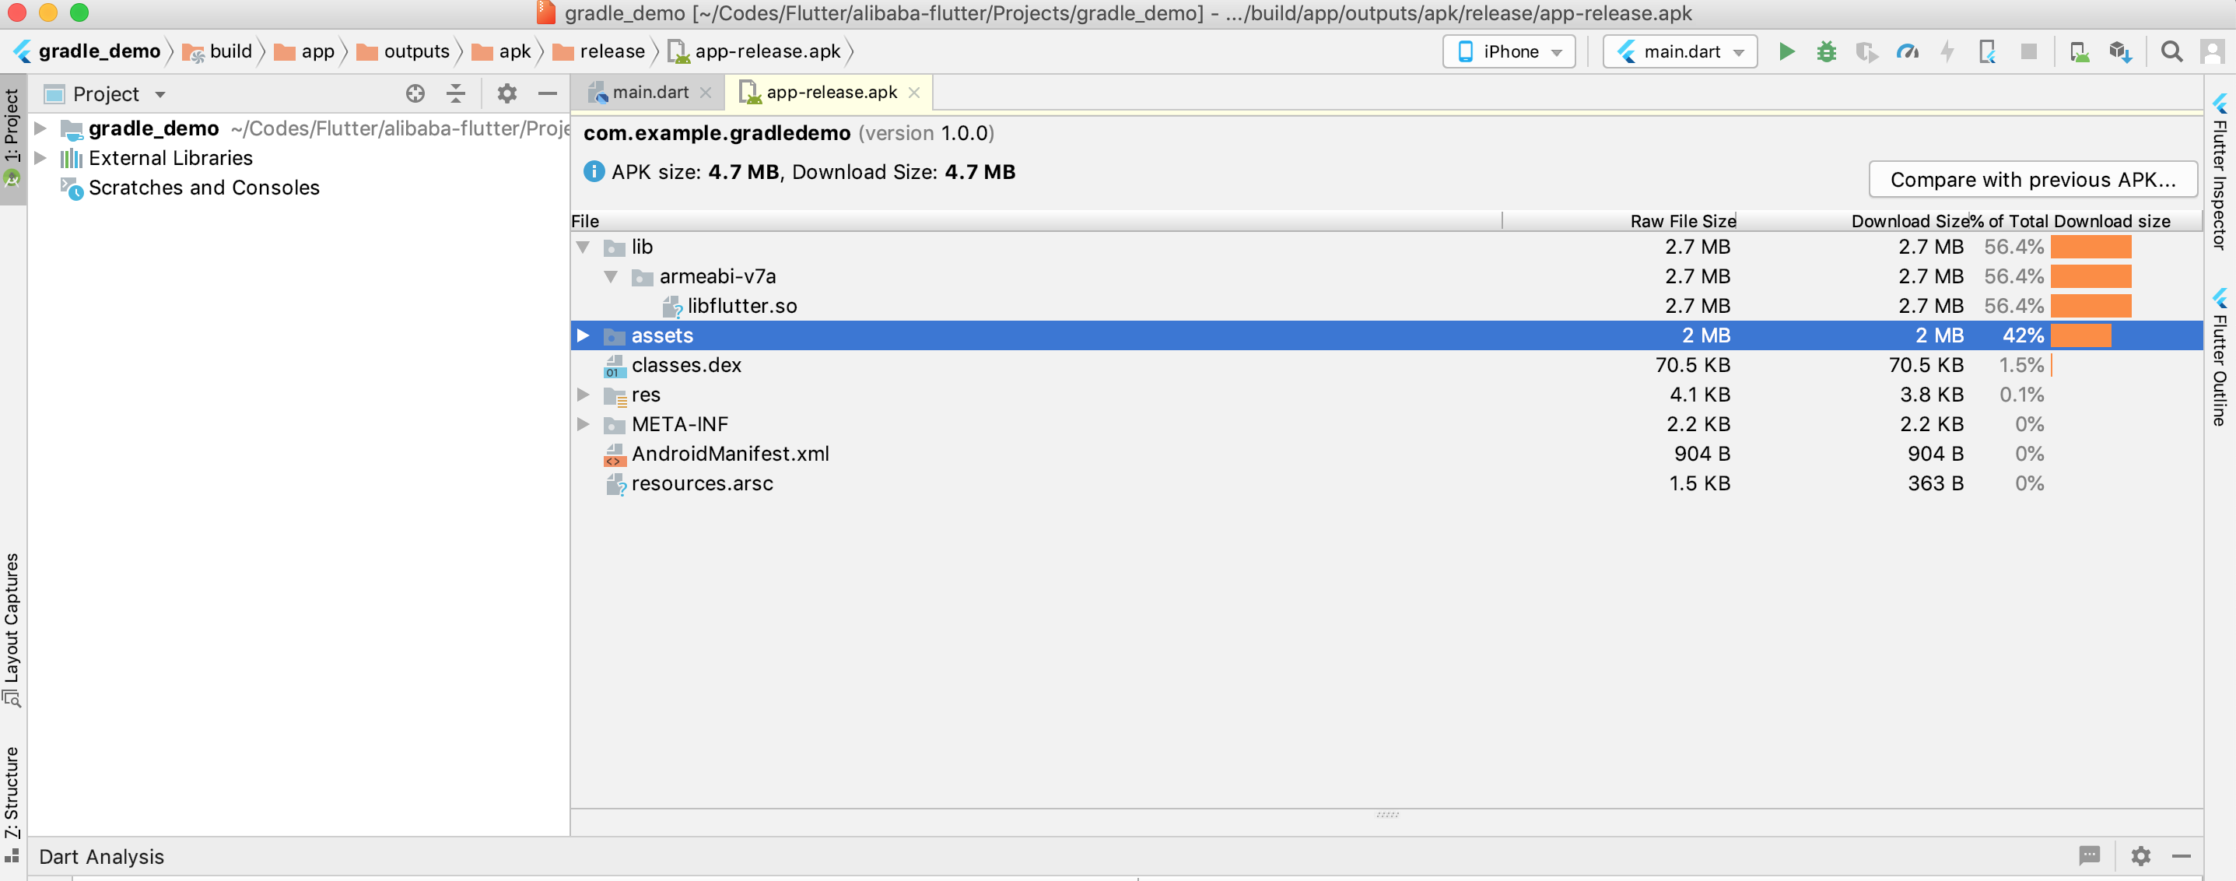Run the app with the green play button

(1787, 51)
